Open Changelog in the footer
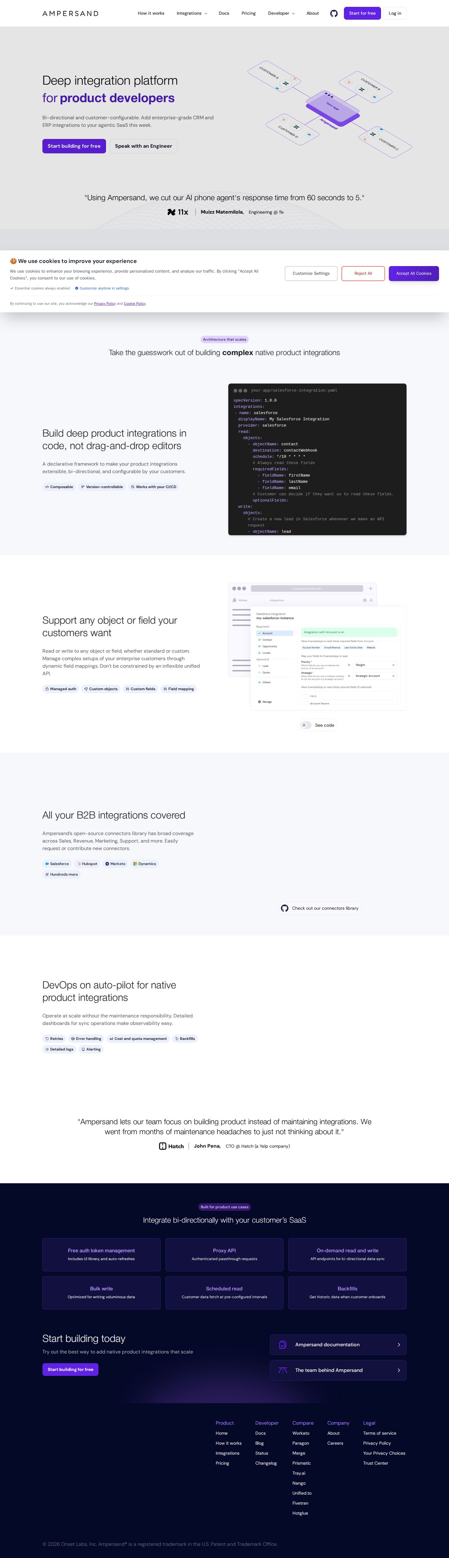Screen dimensions: 449x1558 pos(266,1464)
